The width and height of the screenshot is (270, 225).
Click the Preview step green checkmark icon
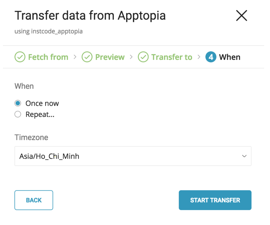pyautogui.click(x=87, y=57)
